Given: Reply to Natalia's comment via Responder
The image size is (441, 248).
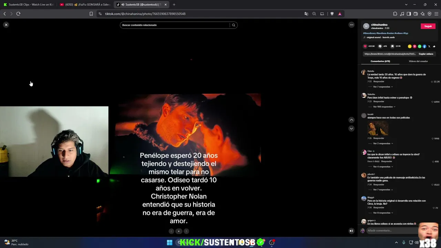Looking at the screenshot, I should point(379,82).
